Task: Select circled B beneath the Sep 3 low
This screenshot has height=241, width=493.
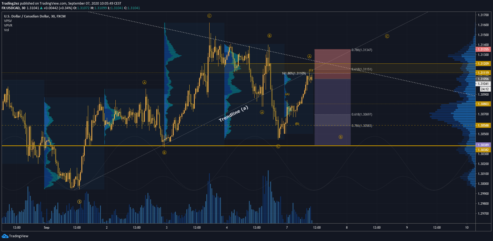Action: [x=164, y=153]
